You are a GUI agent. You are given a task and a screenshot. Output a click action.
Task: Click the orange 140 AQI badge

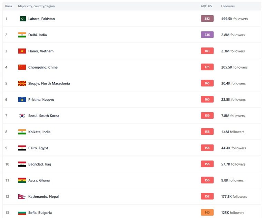207,212
